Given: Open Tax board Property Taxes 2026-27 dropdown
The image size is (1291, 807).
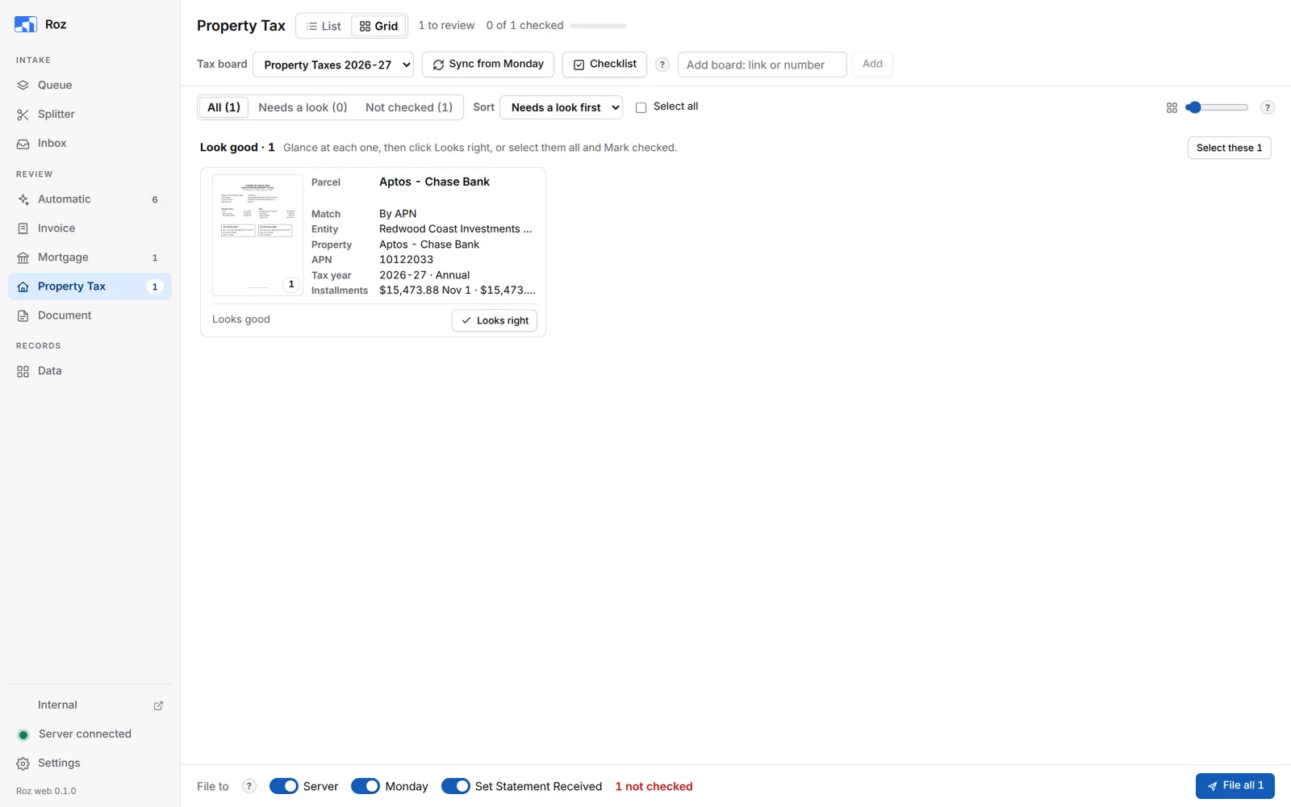Looking at the screenshot, I should tap(333, 65).
